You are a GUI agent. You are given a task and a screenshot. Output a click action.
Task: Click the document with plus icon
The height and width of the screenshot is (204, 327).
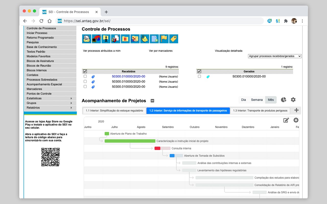click(154, 39)
